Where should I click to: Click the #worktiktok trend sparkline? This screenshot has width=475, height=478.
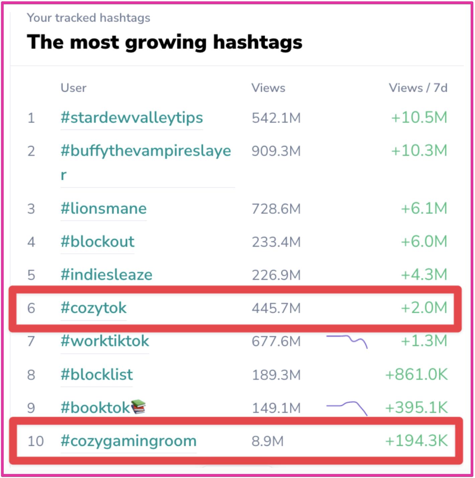coord(347,341)
